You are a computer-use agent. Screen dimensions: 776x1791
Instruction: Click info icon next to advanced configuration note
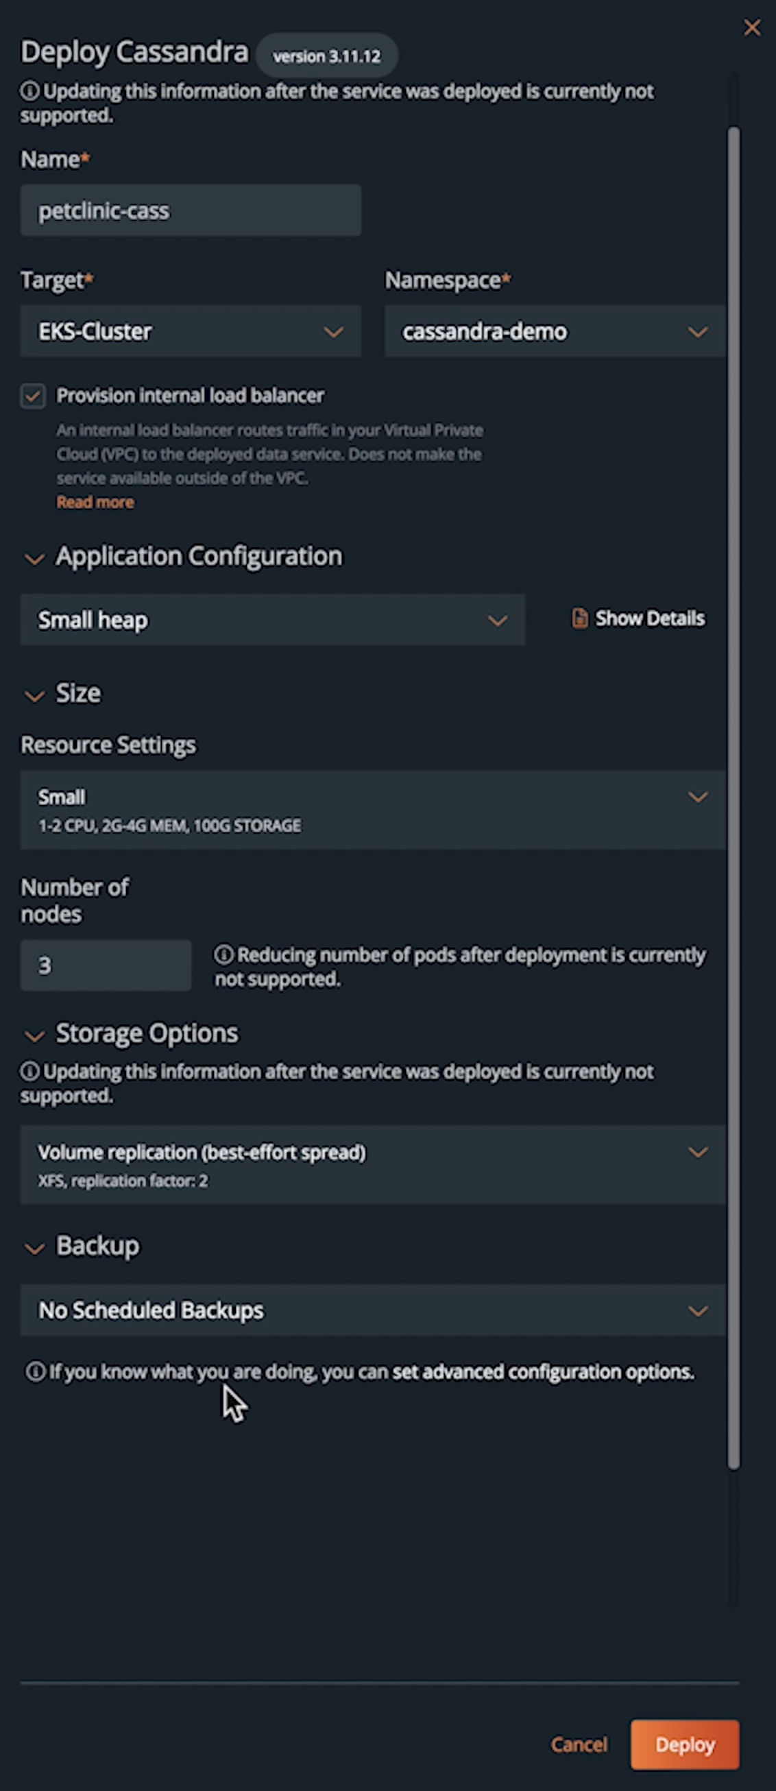pyautogui.click(x=35, y=1372)
